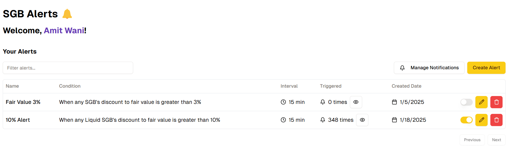The image size is (508, 155).
Task: Go to the Next page
Action: tap(496, 140)
